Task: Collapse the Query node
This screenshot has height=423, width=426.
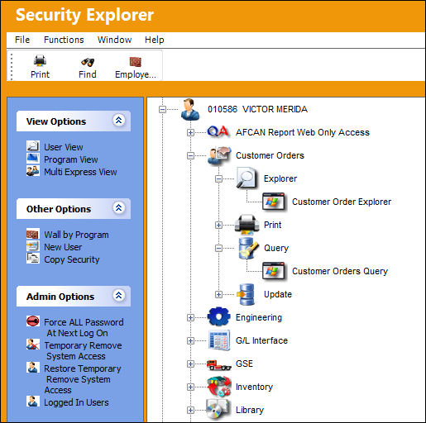Action: [x=218, y=249]
